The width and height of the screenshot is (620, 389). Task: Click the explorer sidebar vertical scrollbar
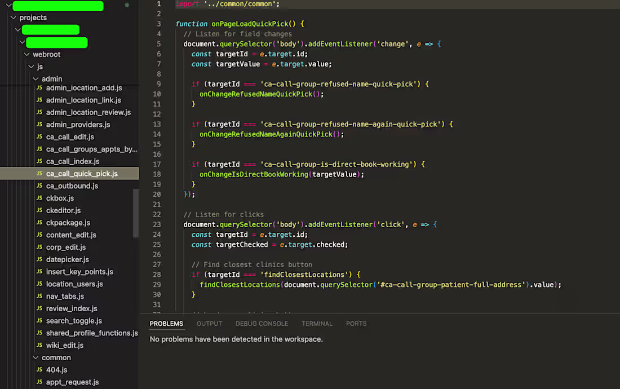click(135, 213)
